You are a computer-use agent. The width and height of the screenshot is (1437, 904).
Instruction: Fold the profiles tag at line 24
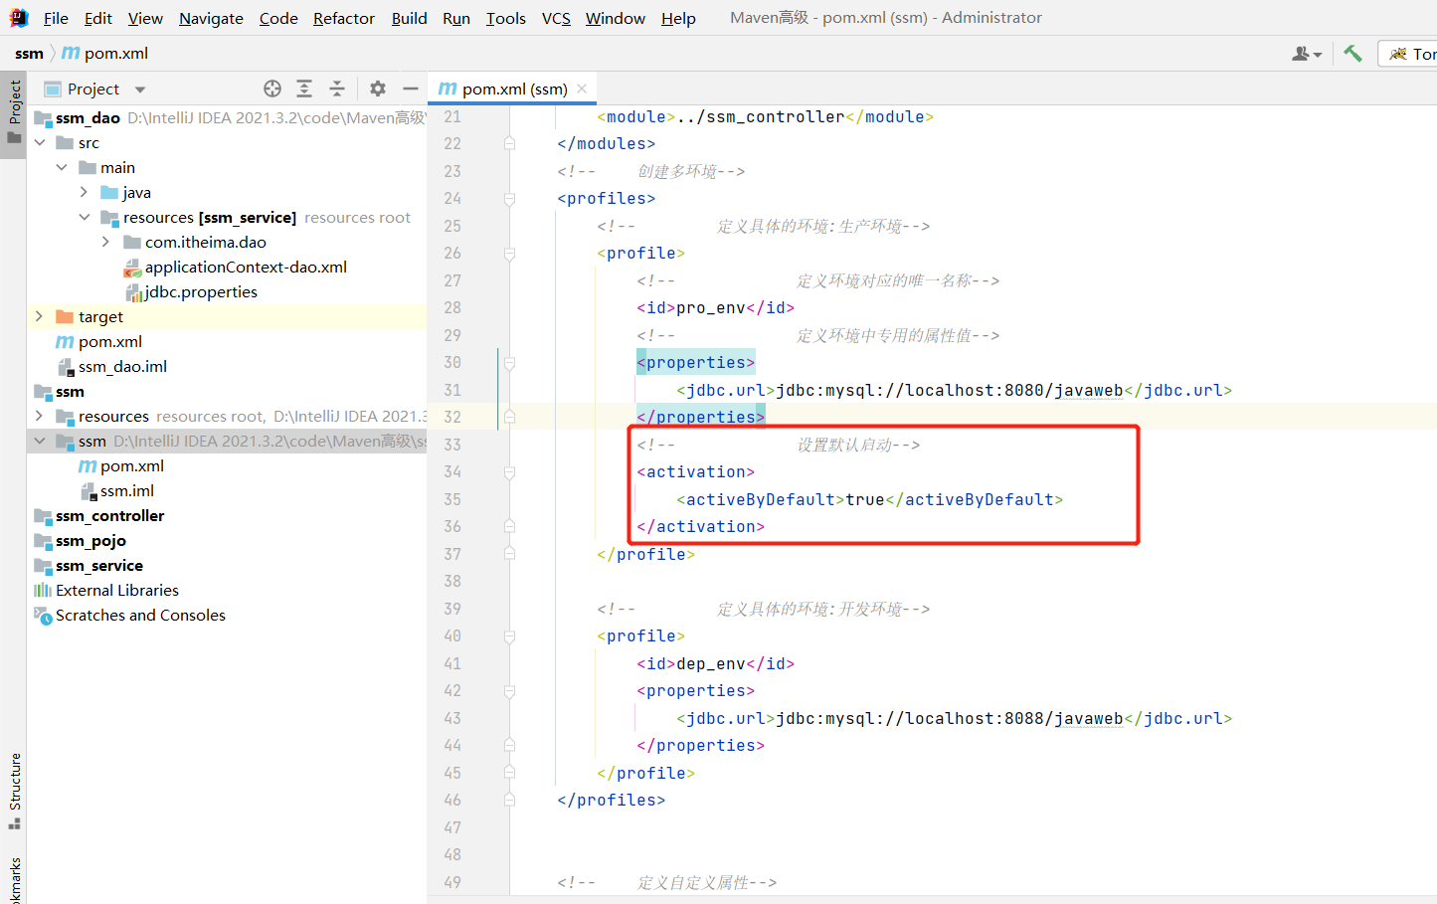[x=509, y=199]
